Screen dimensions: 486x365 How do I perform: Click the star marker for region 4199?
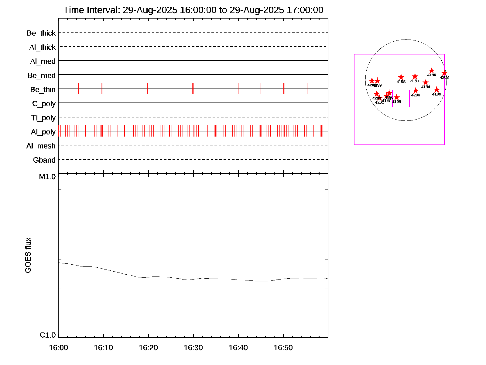pyautogui.click(x=377, y=81)
